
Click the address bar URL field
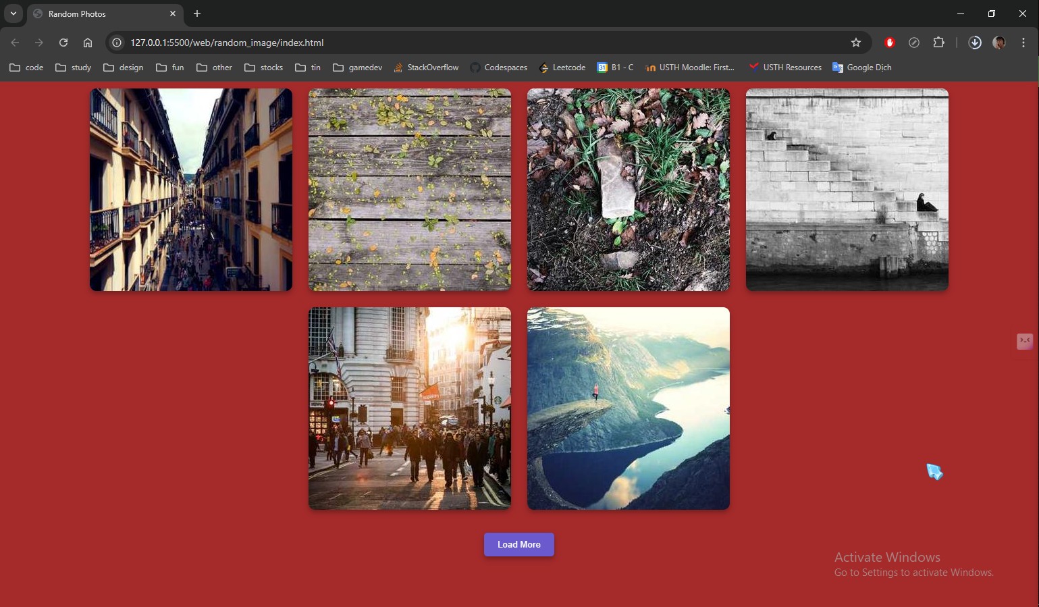tap(473, 43)
